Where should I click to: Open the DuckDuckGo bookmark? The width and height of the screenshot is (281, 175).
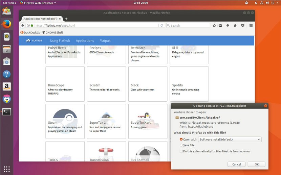[x=30, y=32]
